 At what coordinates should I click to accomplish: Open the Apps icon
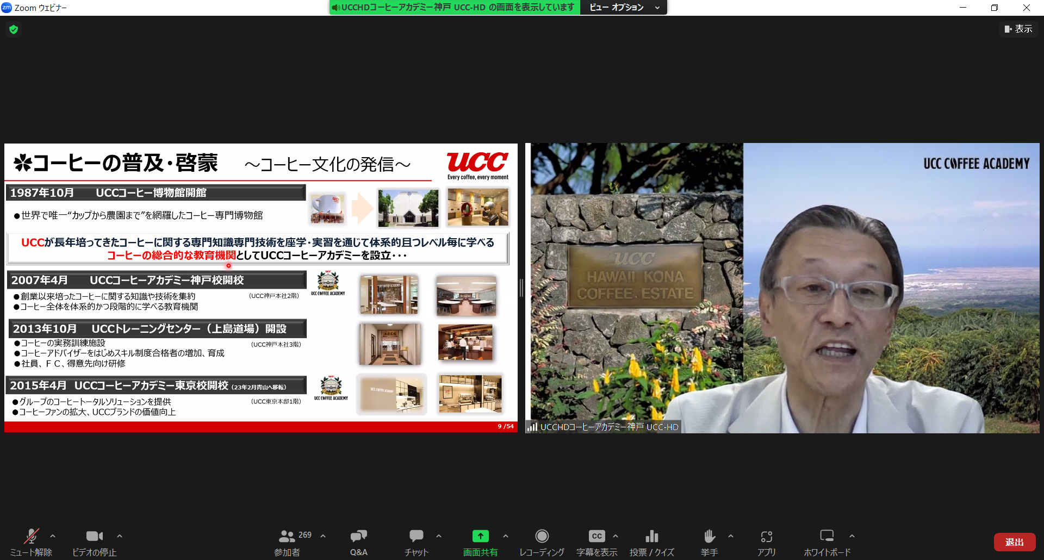tap(767, 536)
